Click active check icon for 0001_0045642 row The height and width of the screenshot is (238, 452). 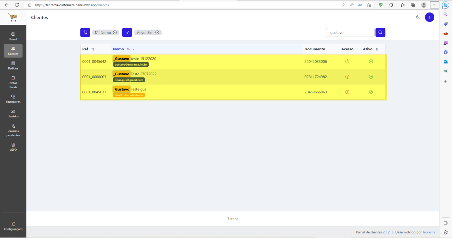click(x=371, y=62)
